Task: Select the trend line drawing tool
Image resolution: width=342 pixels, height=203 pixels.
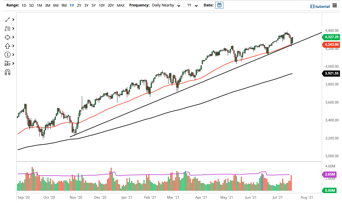Action: [8, 20]
